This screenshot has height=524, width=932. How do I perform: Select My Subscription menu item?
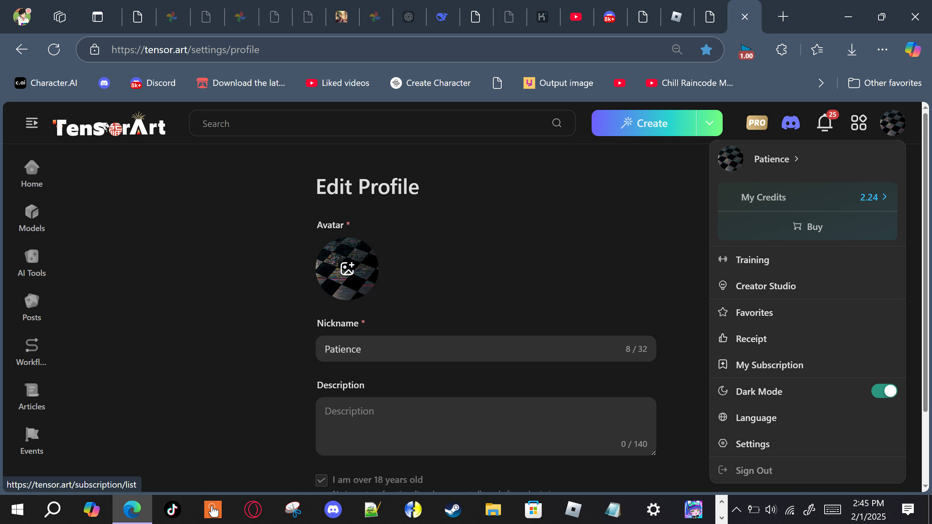pos(769,365)
